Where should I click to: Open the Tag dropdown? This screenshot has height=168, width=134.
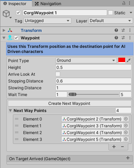click(x=47, y=21)
